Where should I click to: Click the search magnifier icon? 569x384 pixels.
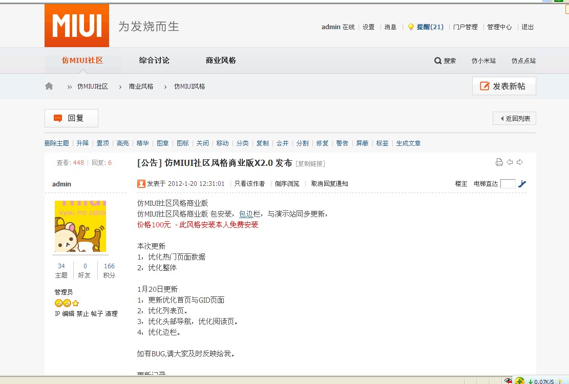coord(438,60)
